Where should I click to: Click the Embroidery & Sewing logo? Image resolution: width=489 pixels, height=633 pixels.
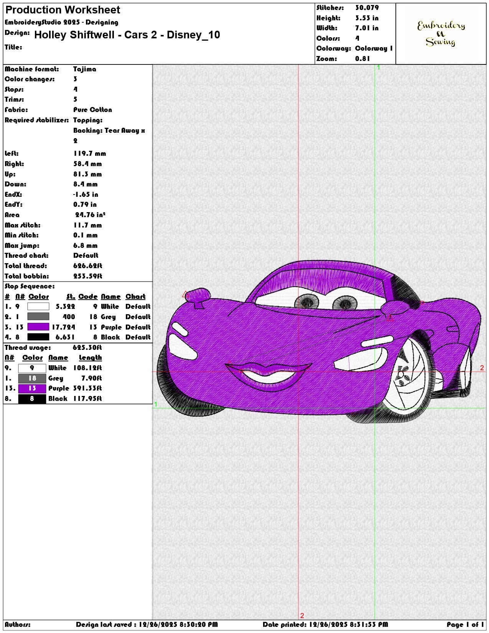441,33
